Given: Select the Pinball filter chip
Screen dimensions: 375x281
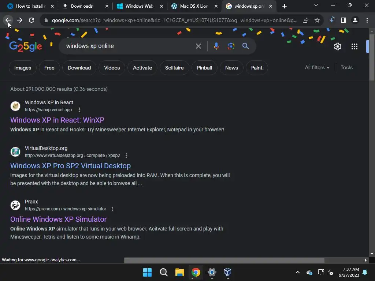Looking at the screenshot, I should (204, 68).
